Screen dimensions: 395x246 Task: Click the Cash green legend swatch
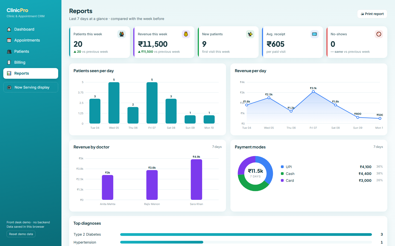282,174
